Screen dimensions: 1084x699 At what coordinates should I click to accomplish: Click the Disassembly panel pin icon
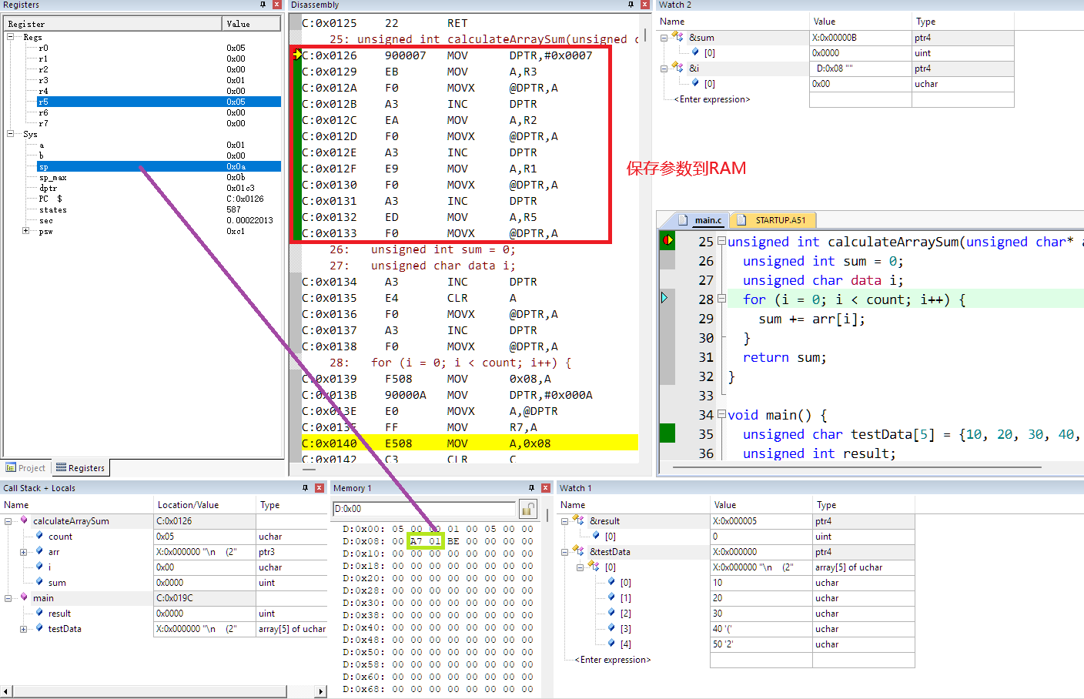(x=631, y=5)
